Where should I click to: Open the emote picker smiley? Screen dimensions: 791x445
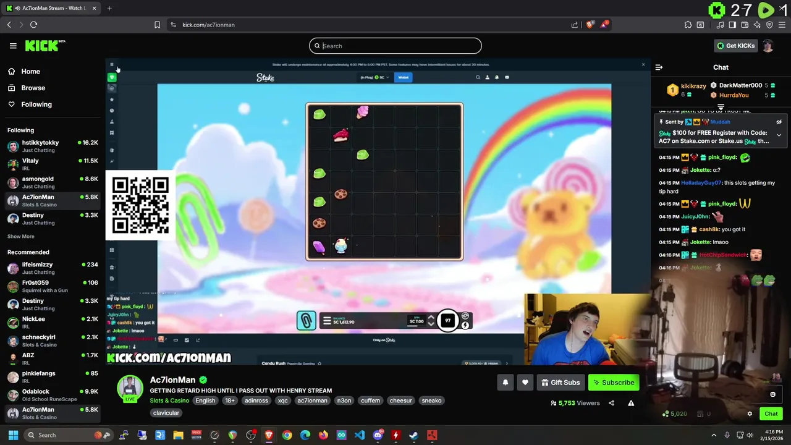[772, 394]
